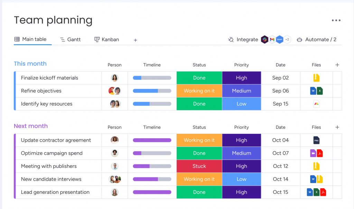
Task: Click timeline bar for Optimize campaign spend
Action: pos(152,153)
